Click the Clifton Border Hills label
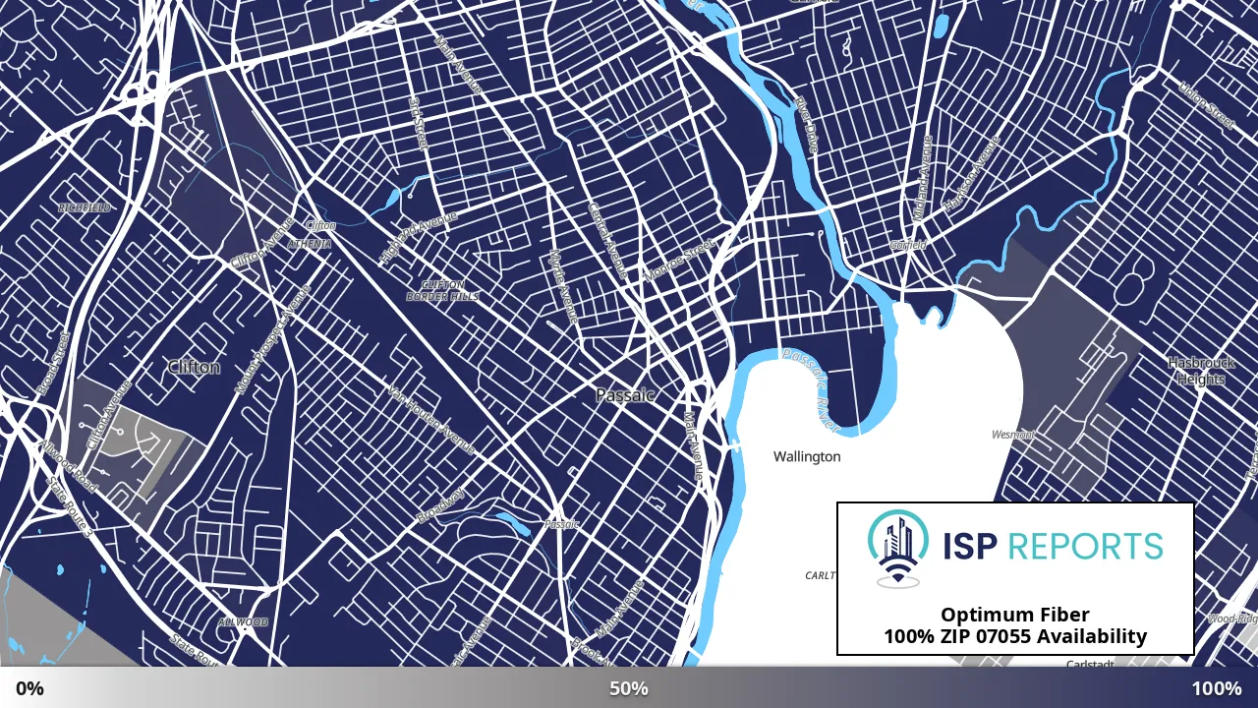 (442, 290)
